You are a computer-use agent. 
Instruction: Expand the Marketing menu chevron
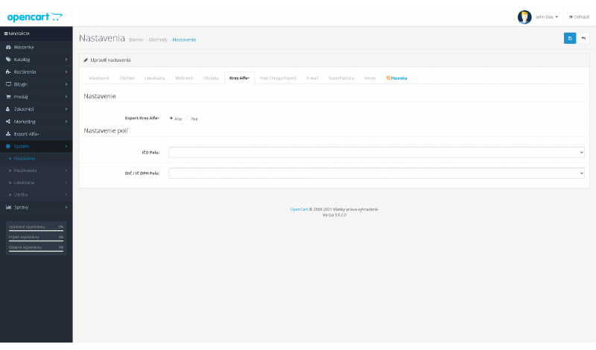pos(66,121)
